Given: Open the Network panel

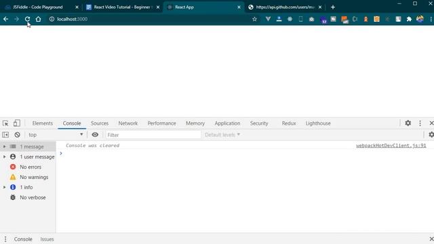Looking at the screenshot, I should click(128, 123).
